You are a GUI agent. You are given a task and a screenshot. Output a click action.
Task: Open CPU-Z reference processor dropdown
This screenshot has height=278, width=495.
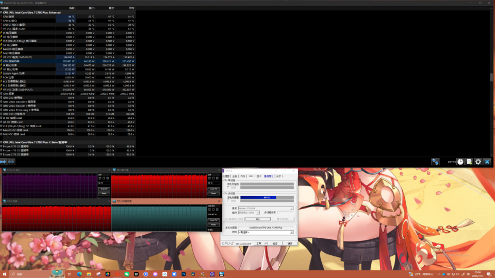click(266, 232)
